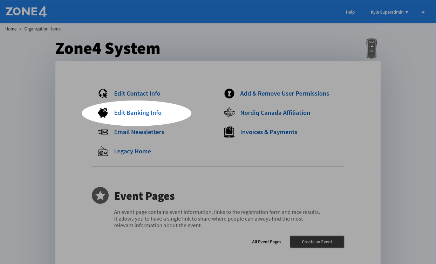Image resolution: width=436 pixels, height=264 pixels.
Task: Click the radio icon next to Legacy Home
Action: coord(103,151)
